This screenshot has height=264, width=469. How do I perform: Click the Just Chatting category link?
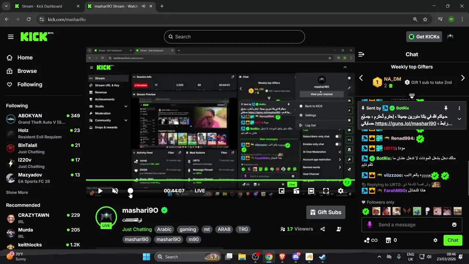click(137, 229)
